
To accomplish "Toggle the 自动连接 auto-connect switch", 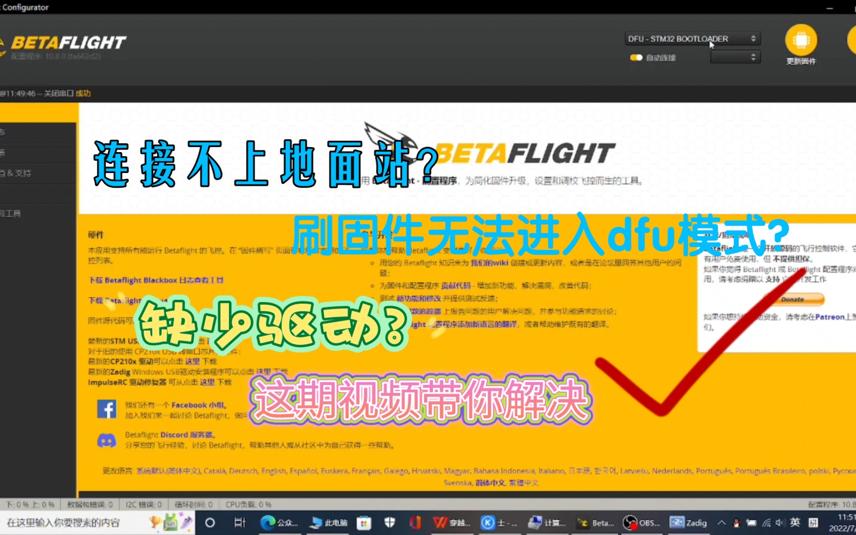I will point(636,57).
